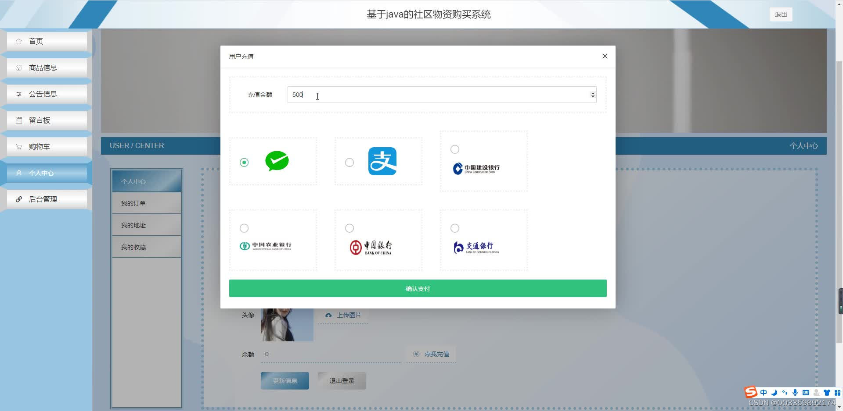843x411 pixels.
Task: Click the 用户充值 dialog title
Action: click(241, 57)
